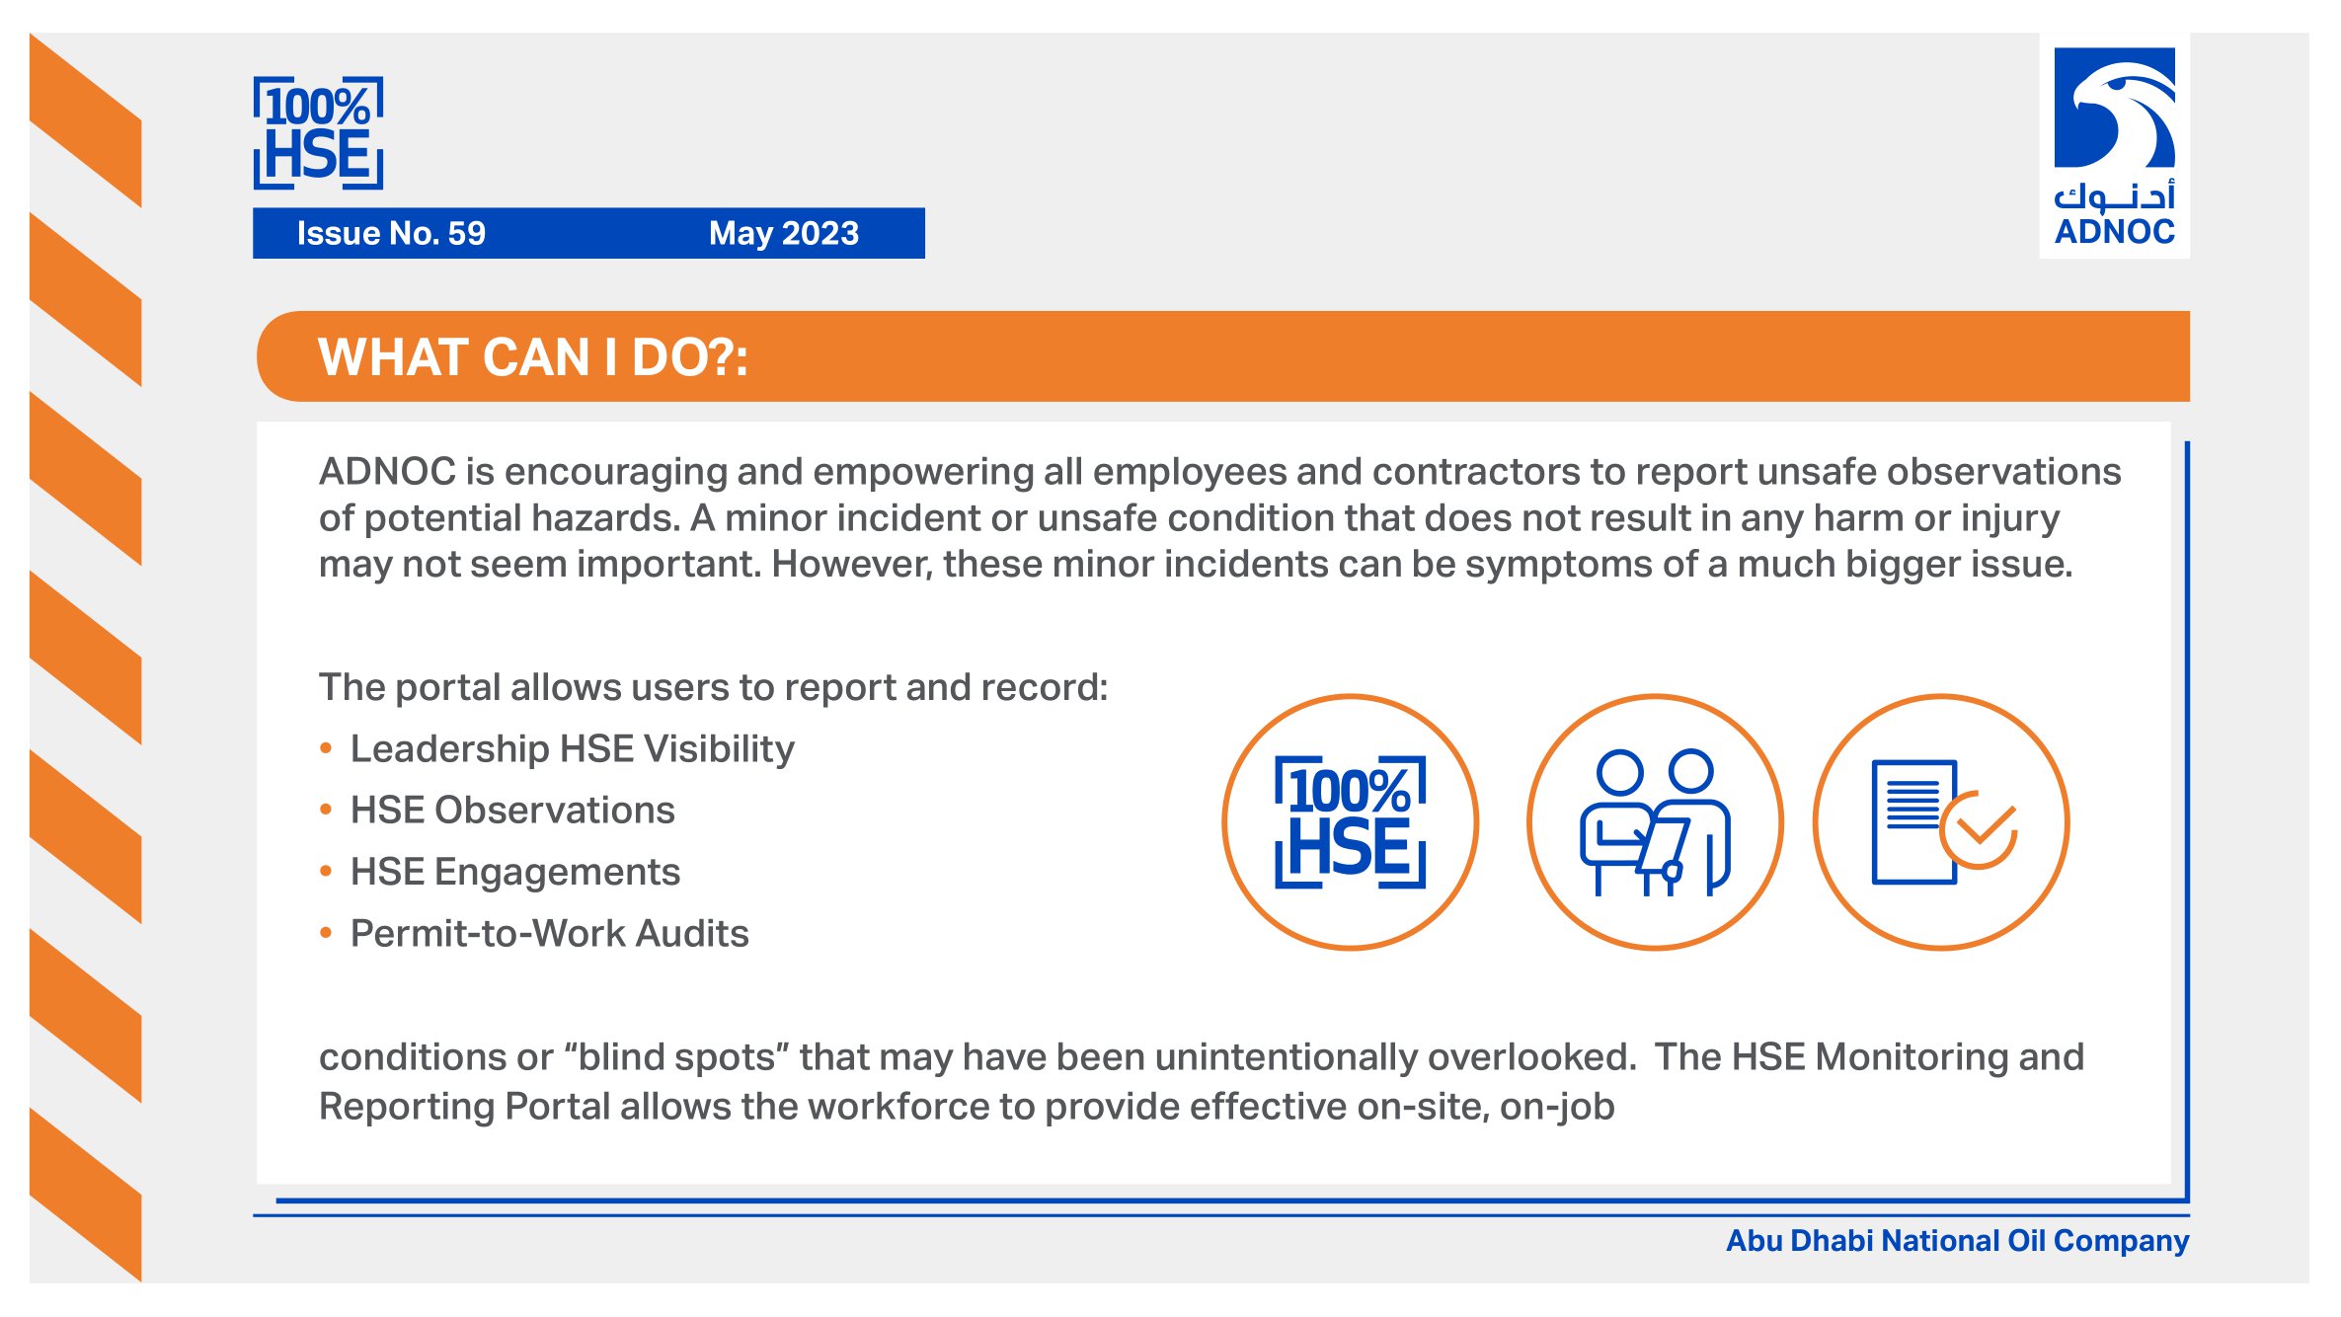Click the paragraph starting 'ADNOC is encouraging'

click(x=1219, y=518)
